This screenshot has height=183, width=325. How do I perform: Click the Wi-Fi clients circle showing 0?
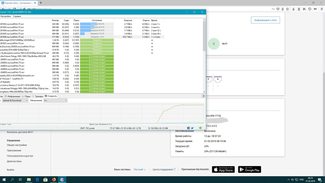214,44
